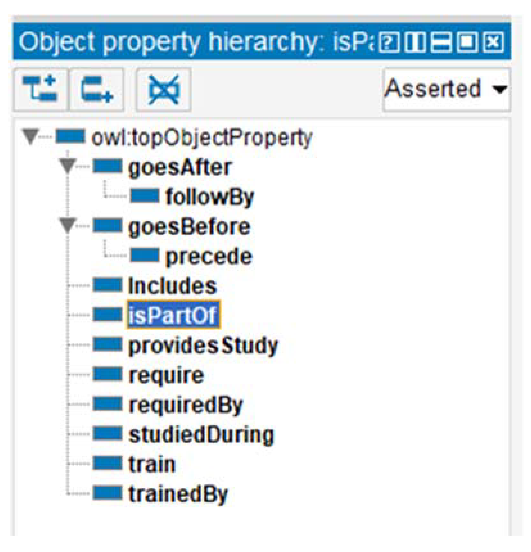Select the Includes property

[172, 286]
